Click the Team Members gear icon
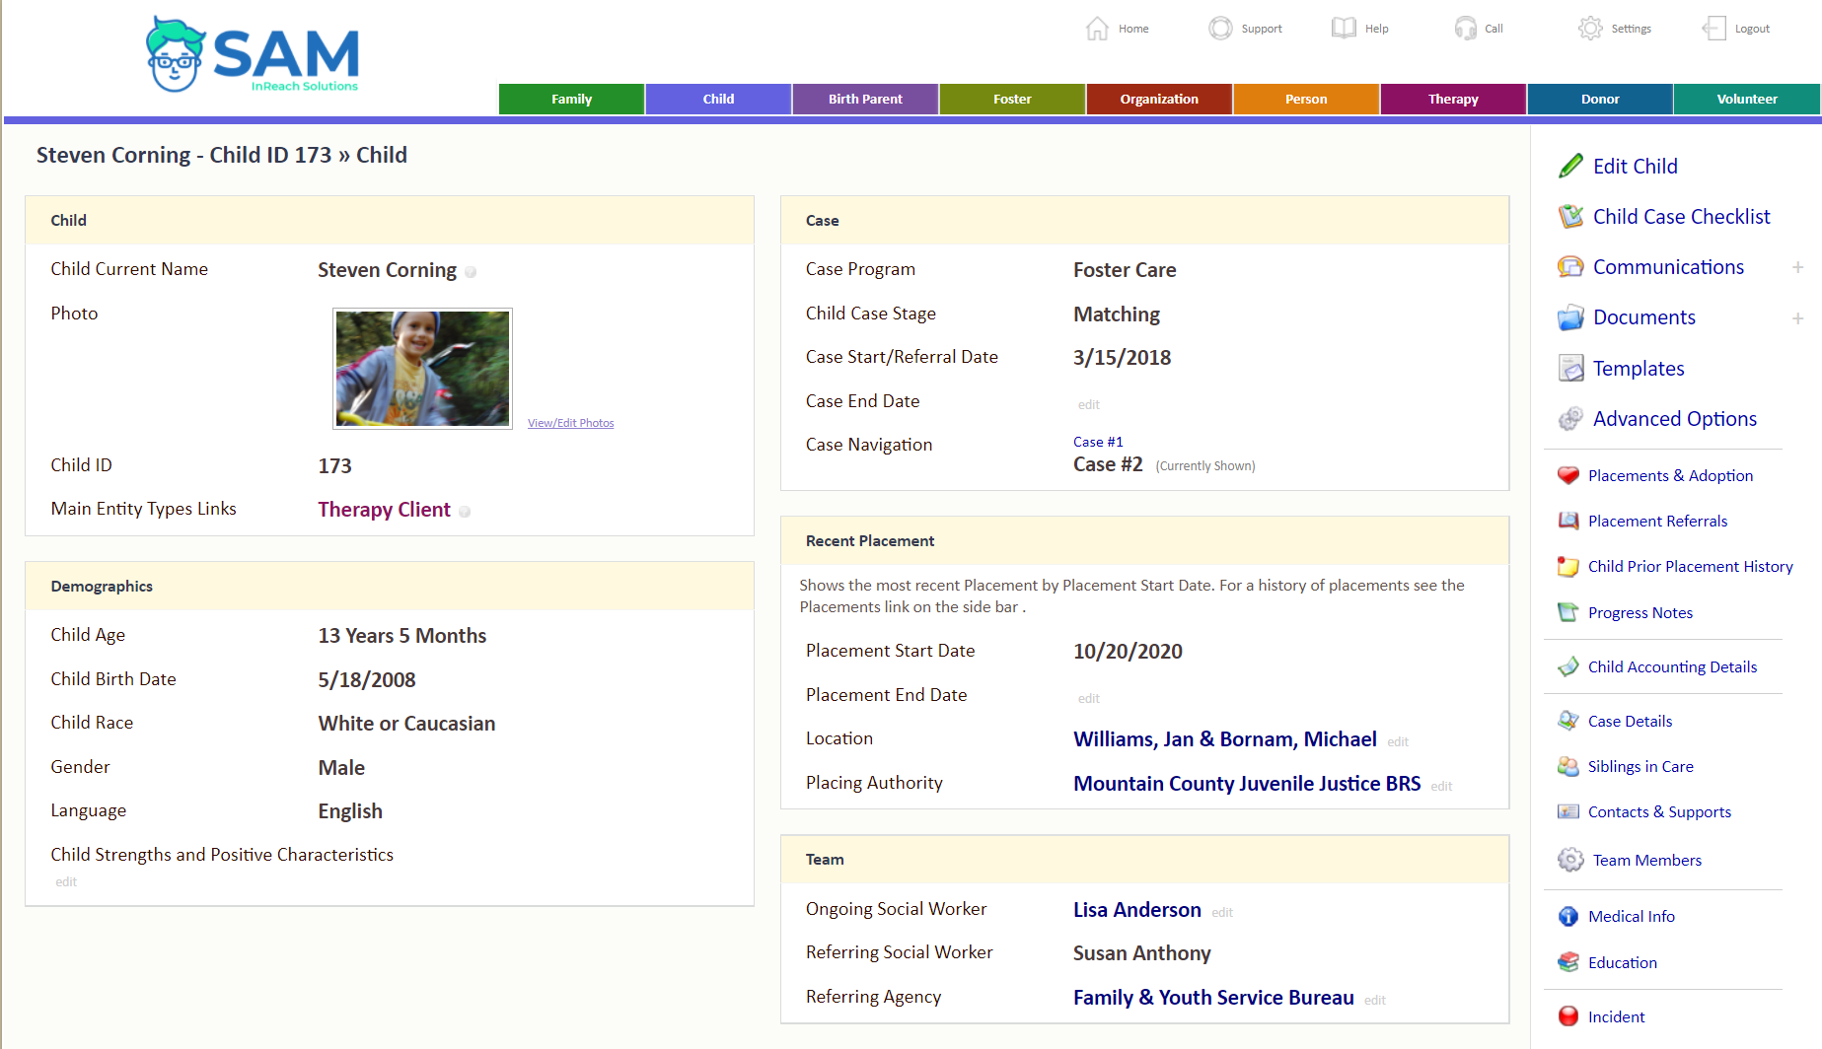1822x1049 pixels. [1570, 860]
